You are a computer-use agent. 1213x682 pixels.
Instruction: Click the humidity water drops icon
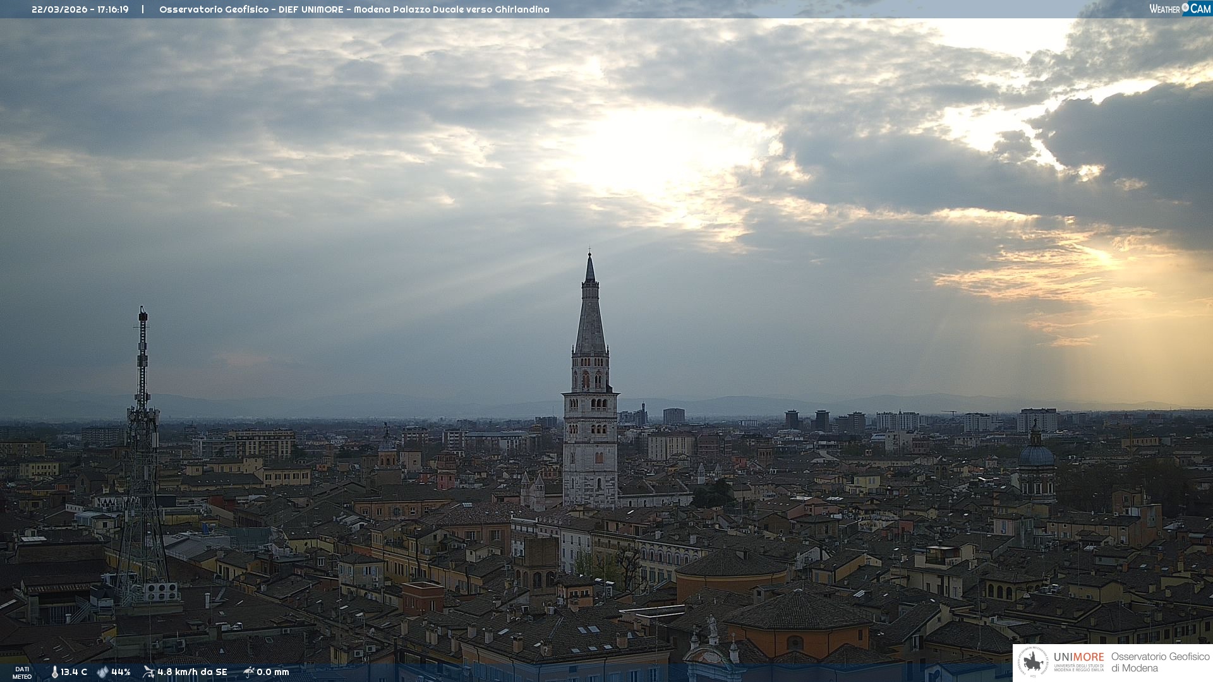click(102, 672)
